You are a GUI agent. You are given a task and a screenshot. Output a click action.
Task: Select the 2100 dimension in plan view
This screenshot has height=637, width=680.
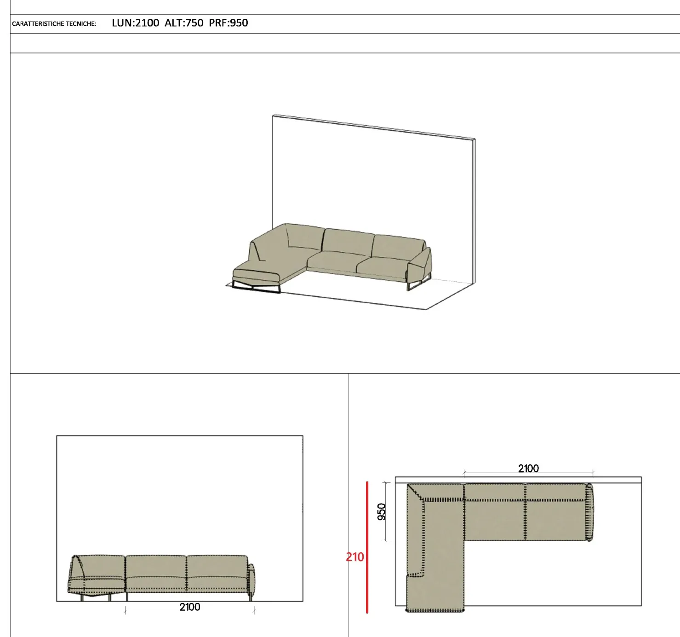click(528, 469)
